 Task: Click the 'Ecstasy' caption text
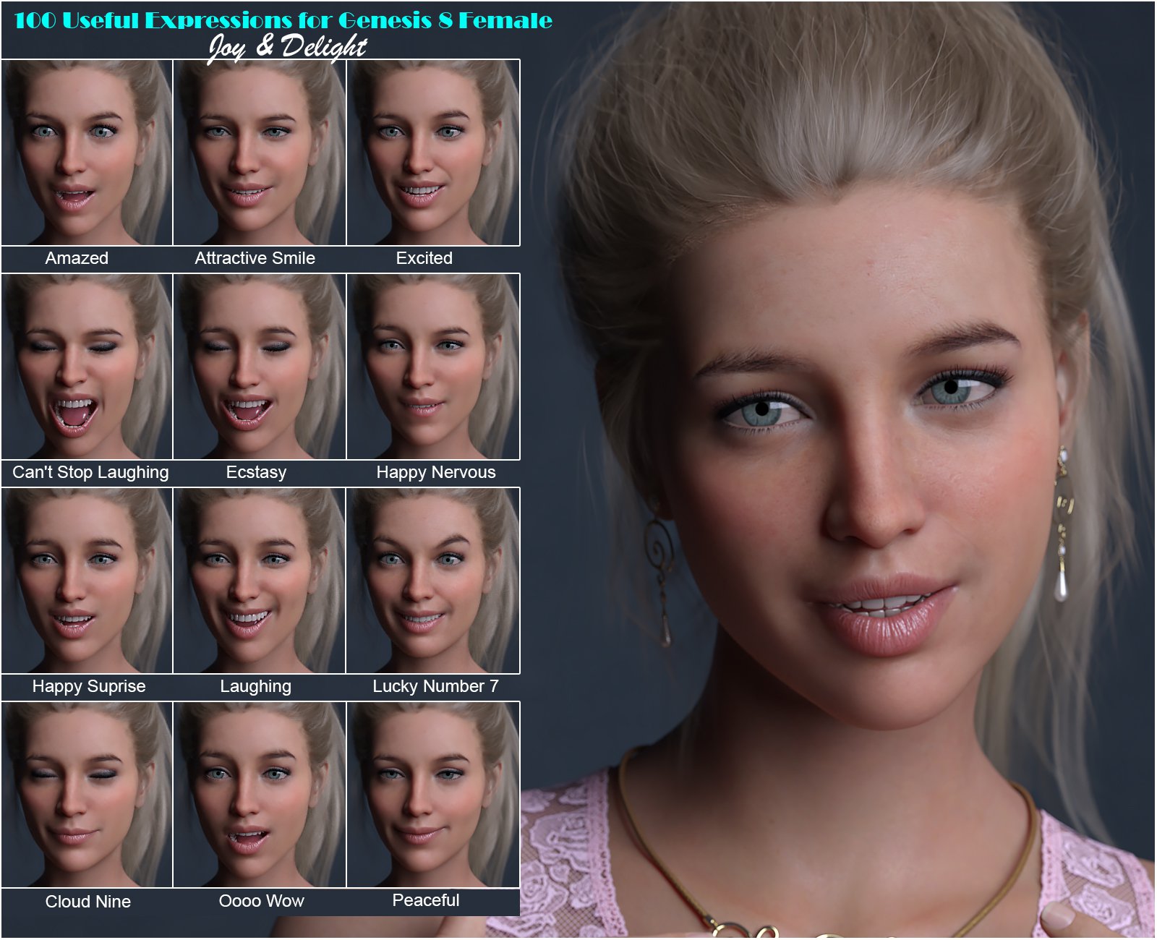pyautogui.click(x=257, y=473)
